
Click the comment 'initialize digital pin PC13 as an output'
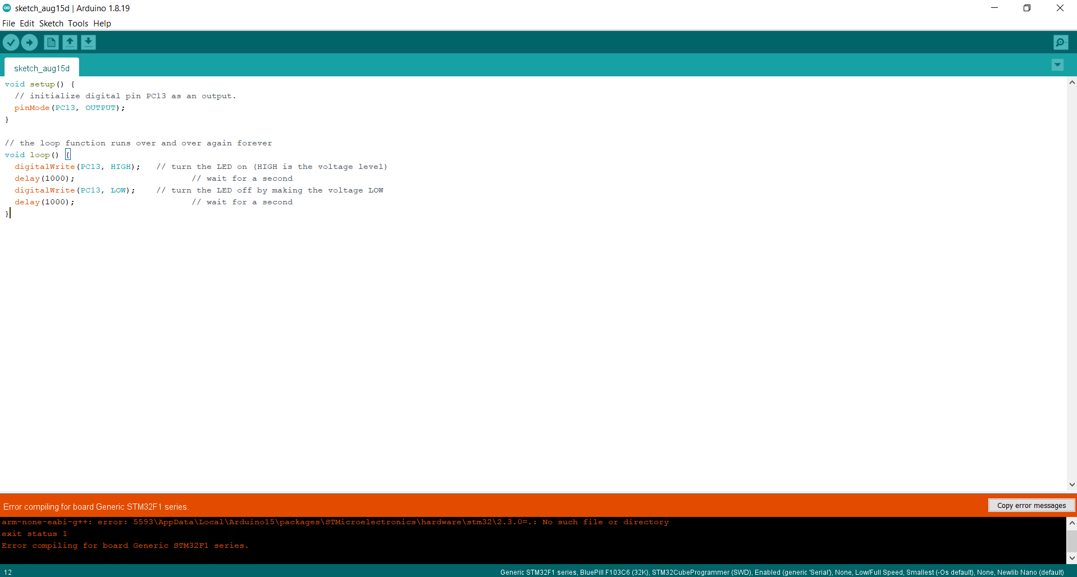(x=125, y=96)
